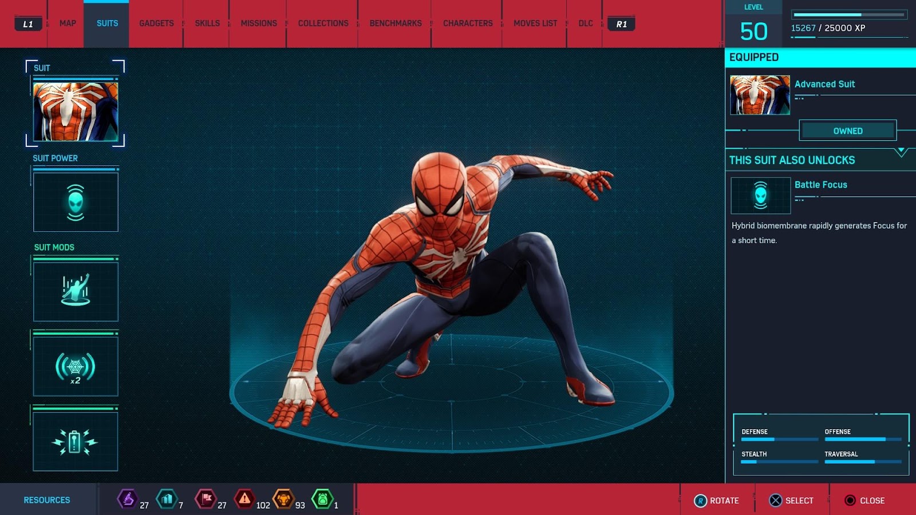
Task: Click the ROTATE label
Action: (x=724, y=501)
